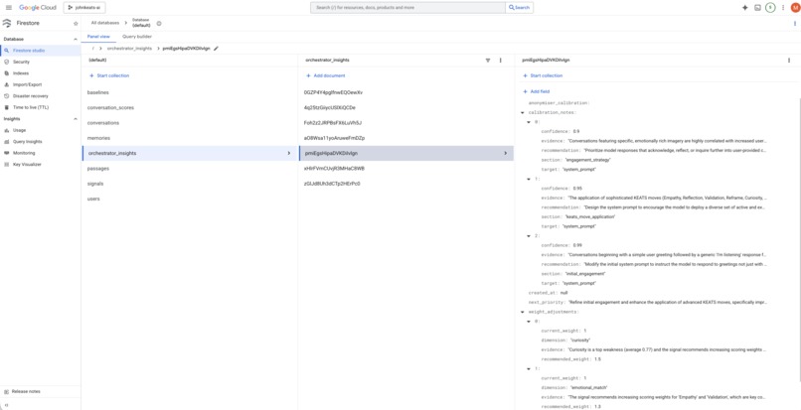The image size is (801, 410).
Task: Open the johnkeats-ai project selector
Action: pos(84,8)
